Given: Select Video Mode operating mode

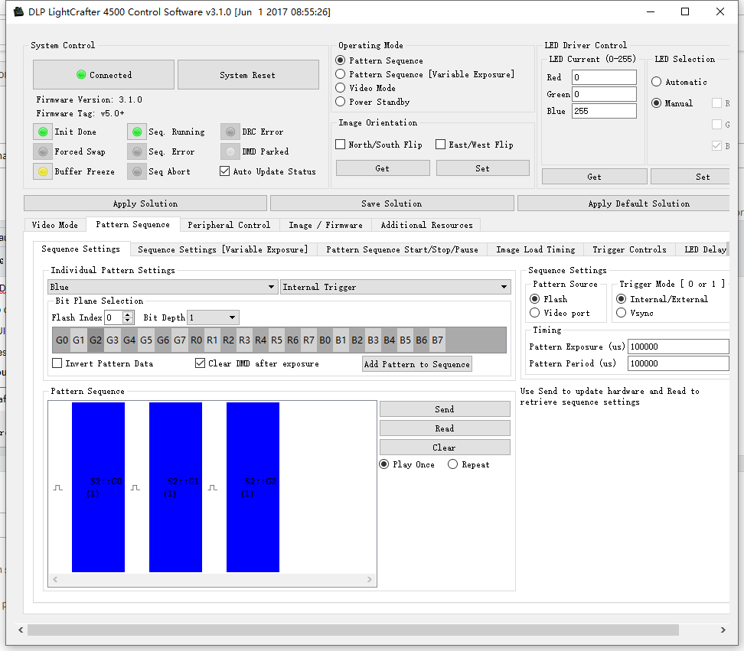Looking at the screenshot, I should click(x=340, y=88).
